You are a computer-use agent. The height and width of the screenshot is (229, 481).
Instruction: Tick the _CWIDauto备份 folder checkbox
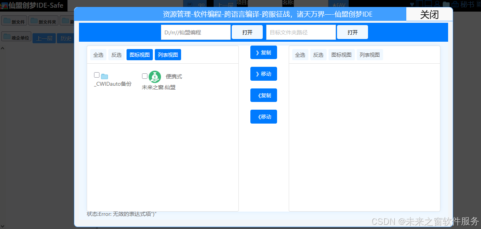pos(97,75)
